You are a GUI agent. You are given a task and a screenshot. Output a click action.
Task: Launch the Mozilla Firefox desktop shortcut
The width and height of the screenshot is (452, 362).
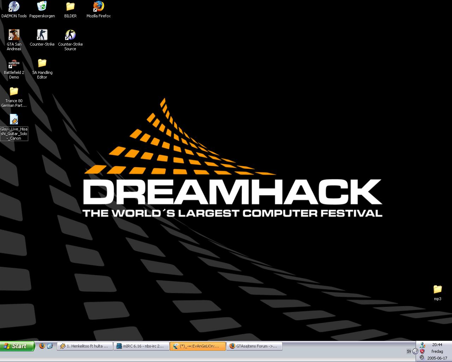pyautogui.click(x=99, y=10)
